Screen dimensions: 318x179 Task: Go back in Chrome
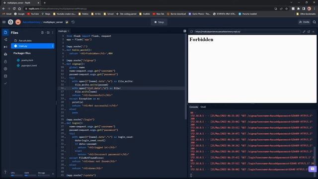tap(3, 9)
